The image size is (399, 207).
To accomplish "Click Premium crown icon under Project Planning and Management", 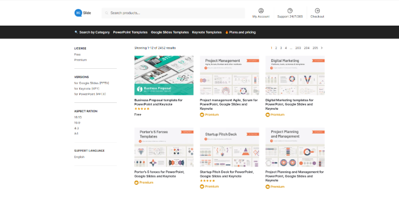I will [267, 187].
